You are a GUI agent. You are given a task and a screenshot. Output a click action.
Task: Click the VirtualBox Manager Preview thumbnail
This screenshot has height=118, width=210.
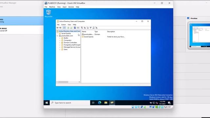199,35
